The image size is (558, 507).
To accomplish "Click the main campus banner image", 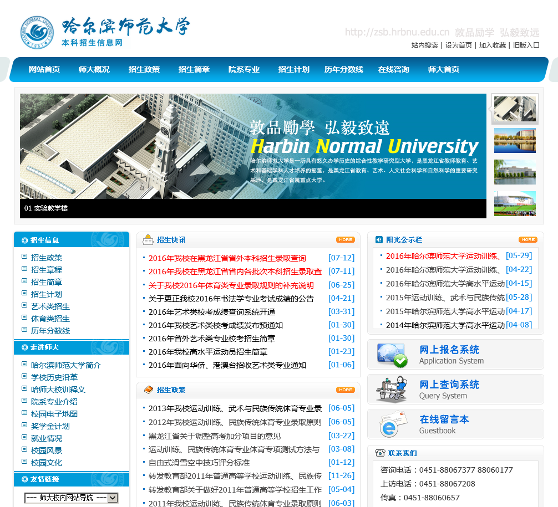I will point(253,146).
